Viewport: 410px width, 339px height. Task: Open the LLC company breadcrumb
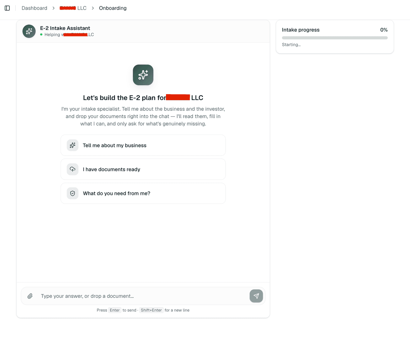73,8
